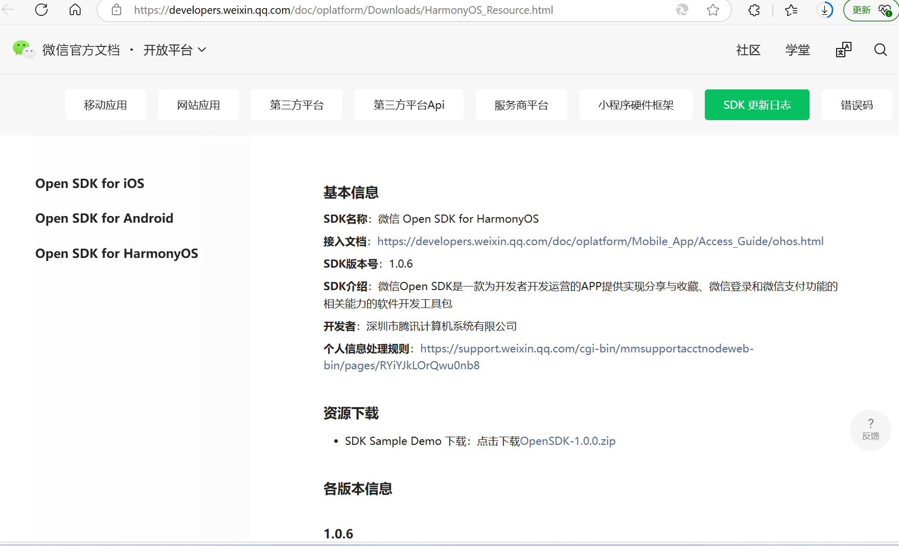The image size is (899, 546).
Task: Open Open SDK for Android sidebar item
Action: 104,218
